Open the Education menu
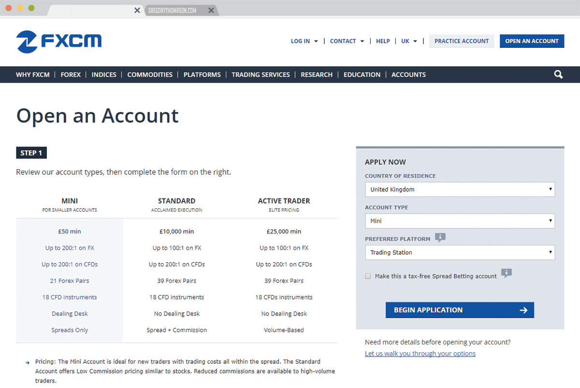The image size is (580, 388). point(362,74)
